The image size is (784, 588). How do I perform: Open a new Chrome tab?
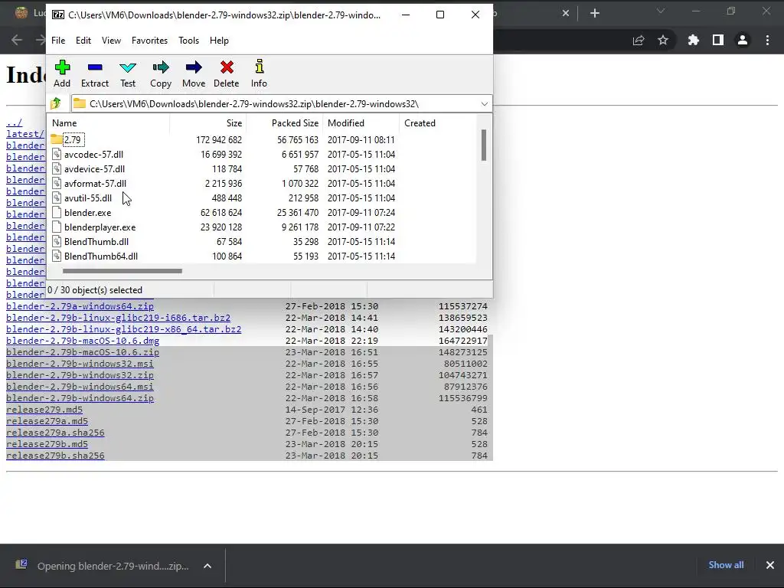point(594,13)
